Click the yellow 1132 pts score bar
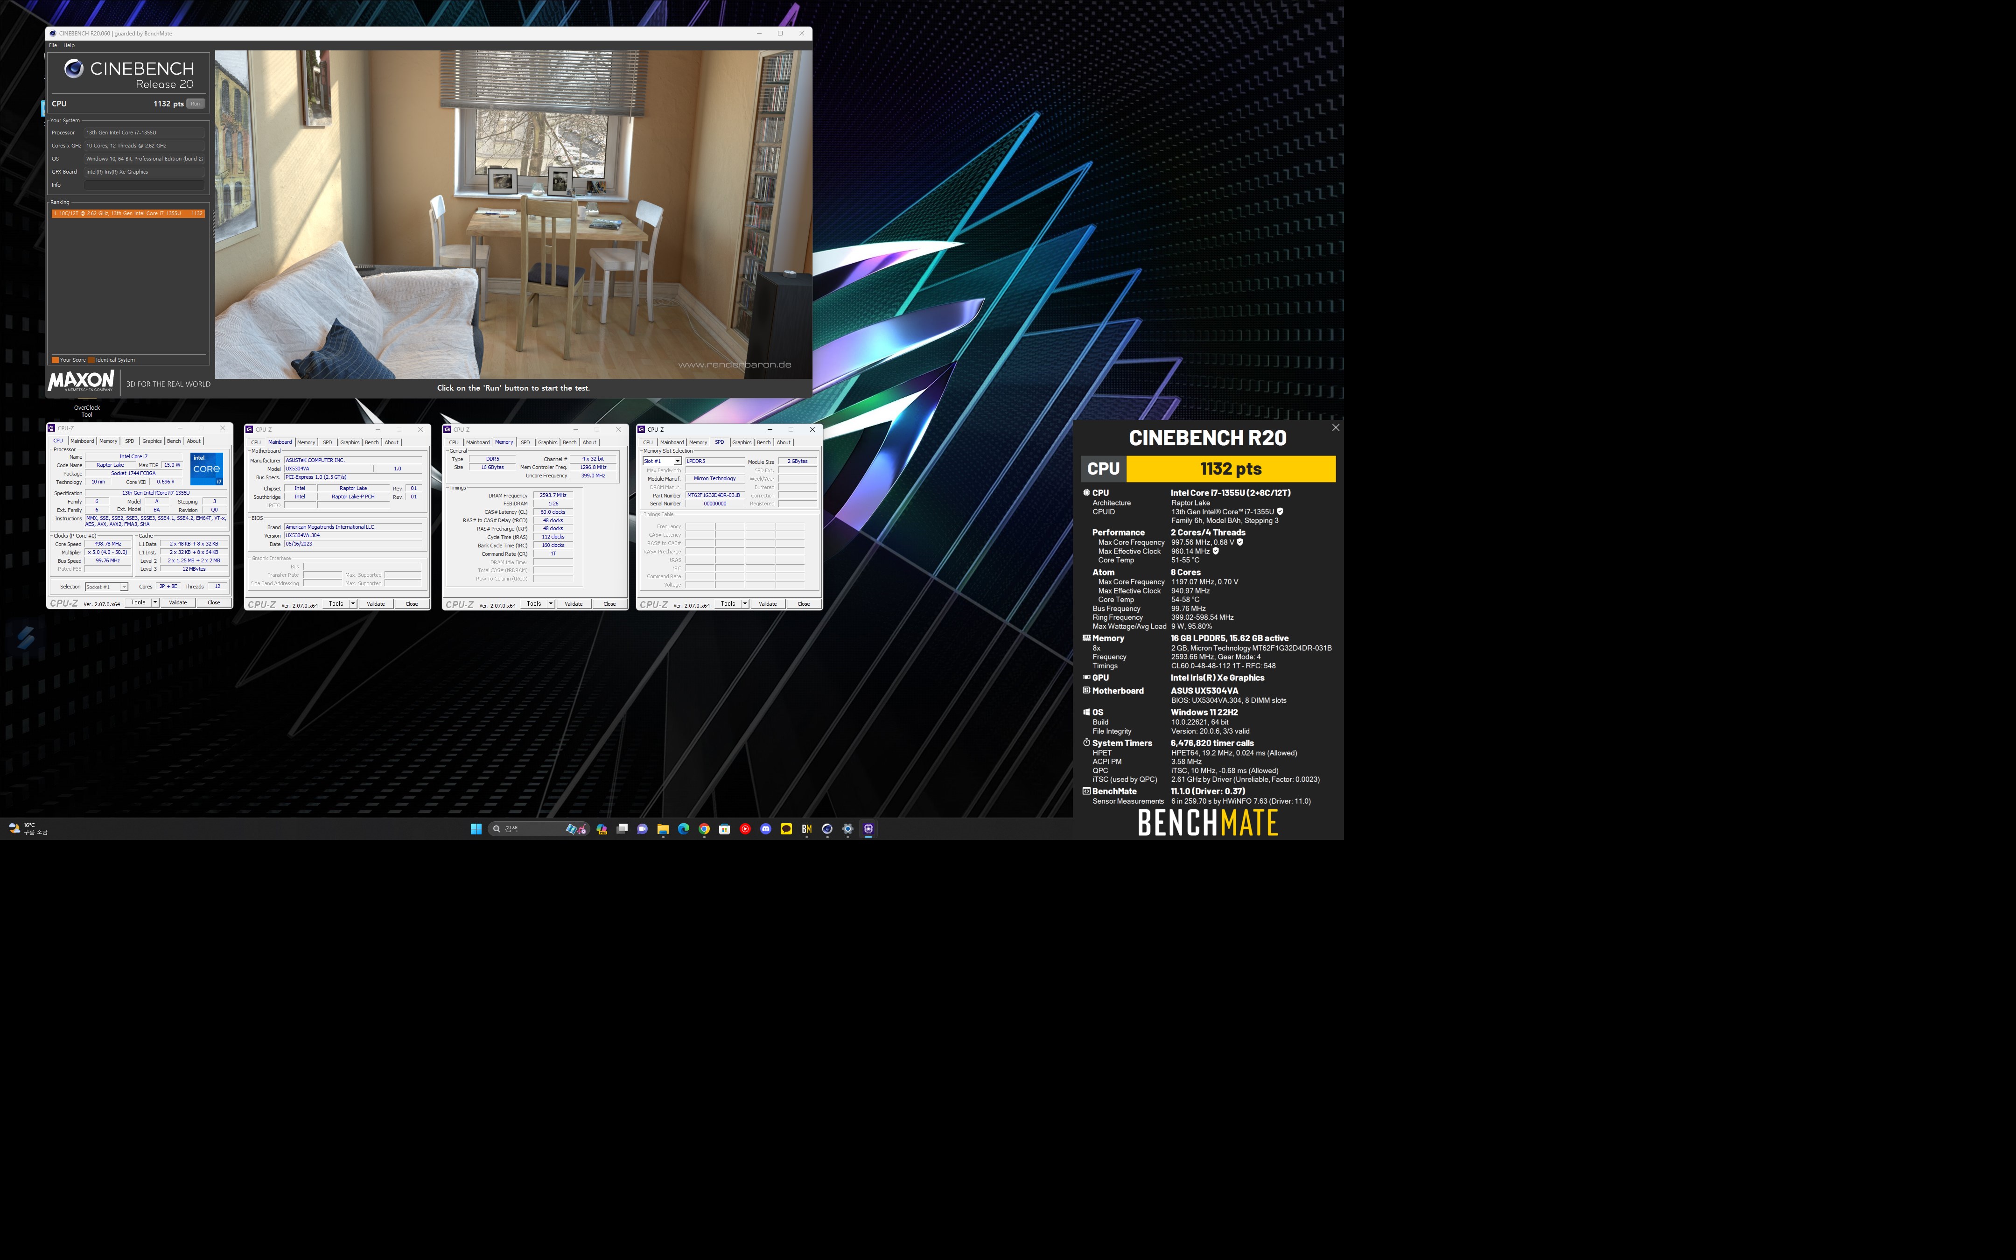Image resolution: width=2016 pixels, height=1260 pixels. click(1231, 469)
